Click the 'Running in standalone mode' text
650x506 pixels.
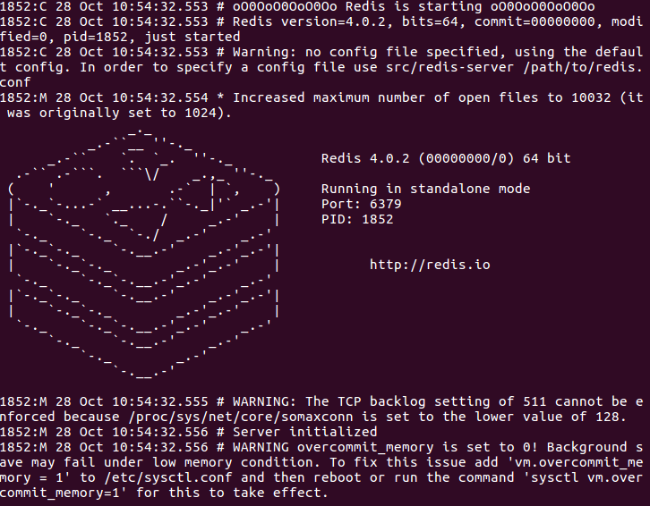click(426, 189)
